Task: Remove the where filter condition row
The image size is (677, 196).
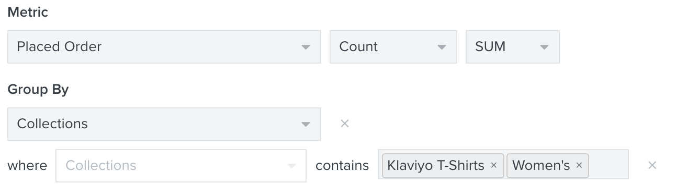Action: tap(652, 165)
